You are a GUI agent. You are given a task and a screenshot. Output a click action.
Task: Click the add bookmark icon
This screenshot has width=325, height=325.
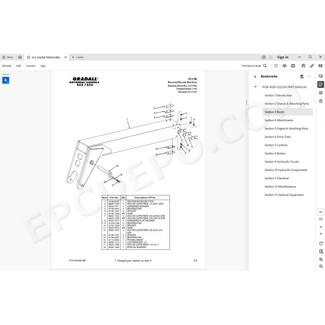[x=302, y=77]
